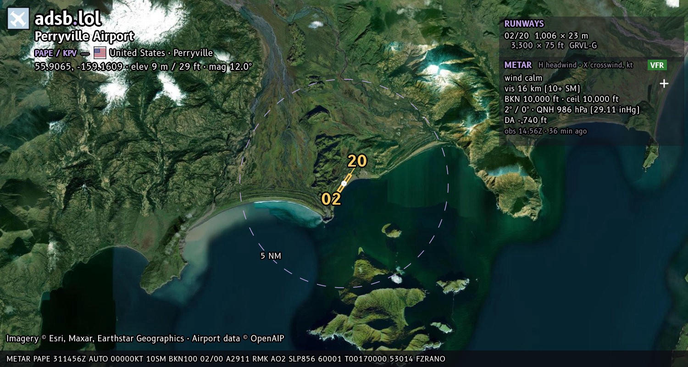
Task: Click the BKN 10,000 ft ceiling line
Action: click(561, 99)
